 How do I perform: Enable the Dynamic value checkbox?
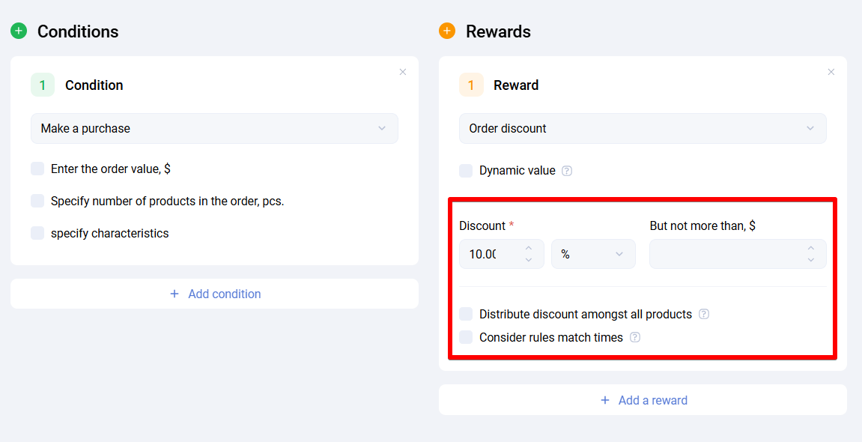click(466, 171)
